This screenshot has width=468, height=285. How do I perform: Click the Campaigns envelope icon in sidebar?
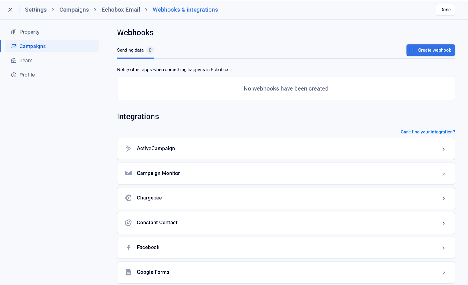click(x=13, y=46)
